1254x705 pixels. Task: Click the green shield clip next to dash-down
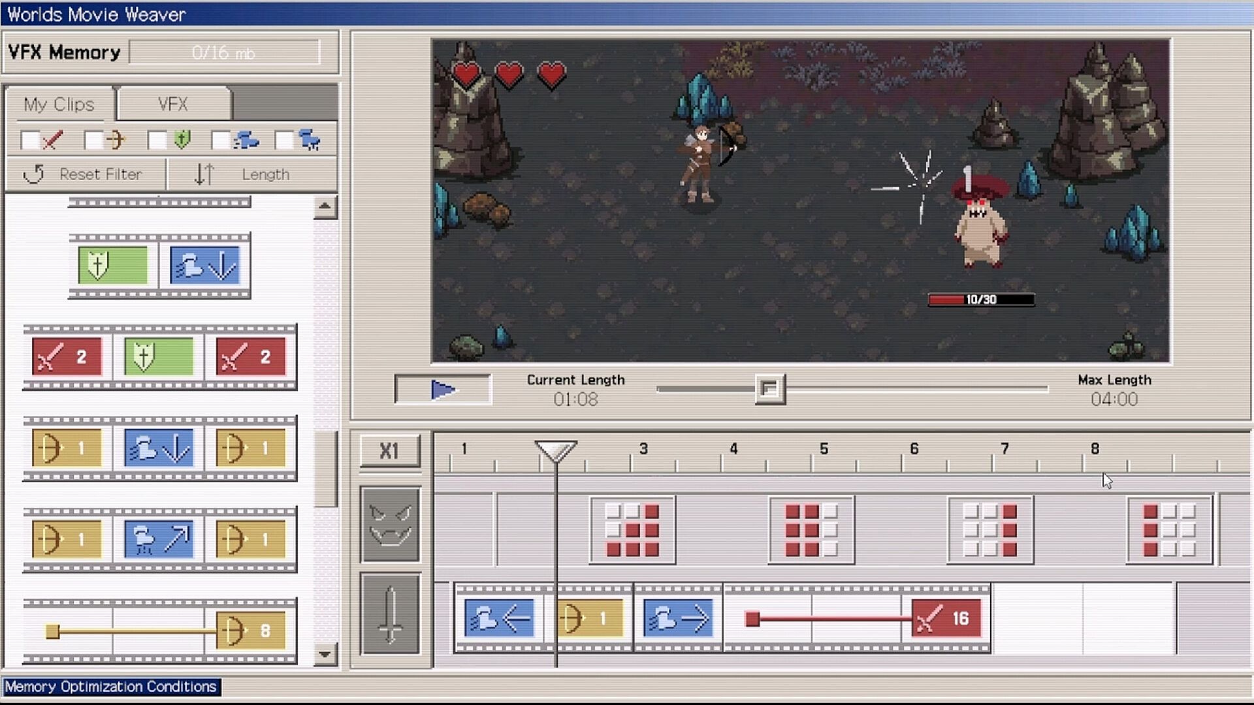(x=113, y=266)
